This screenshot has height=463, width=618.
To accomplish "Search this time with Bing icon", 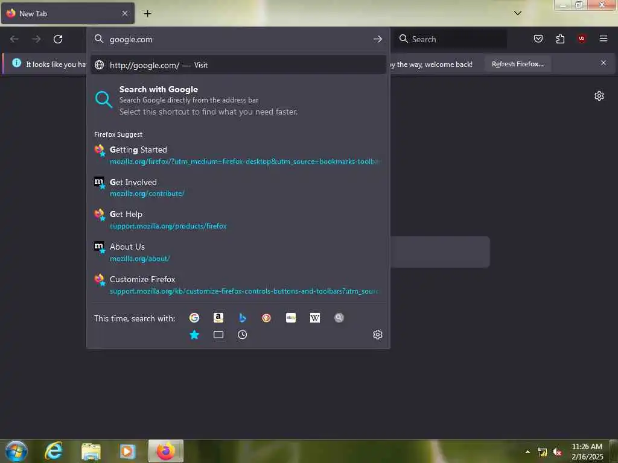I will click(243, 318).
